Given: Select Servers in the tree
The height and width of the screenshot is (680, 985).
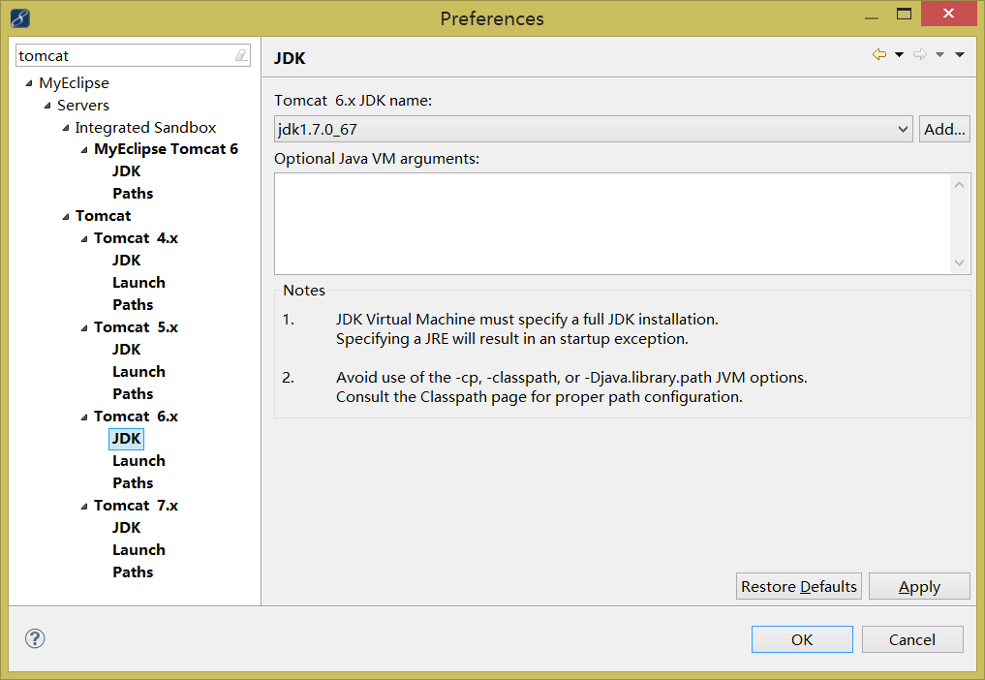Looking at the screenshot, I should (83, 105).
